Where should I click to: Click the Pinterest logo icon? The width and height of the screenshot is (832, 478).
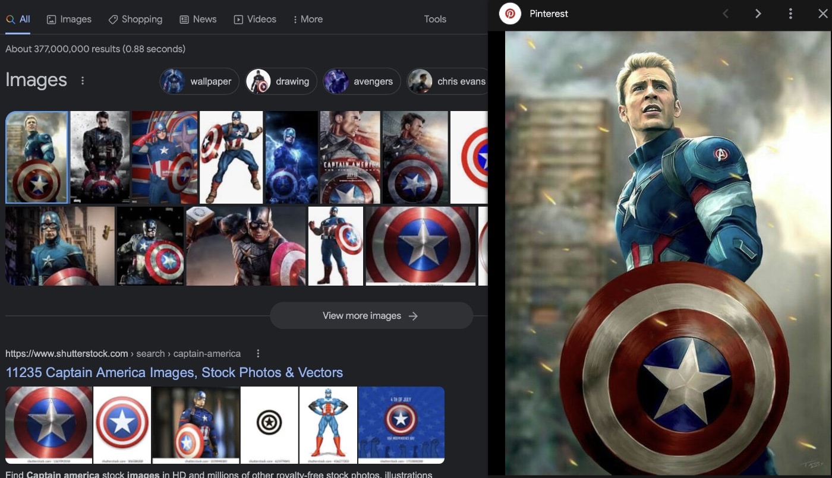point(510,14)
